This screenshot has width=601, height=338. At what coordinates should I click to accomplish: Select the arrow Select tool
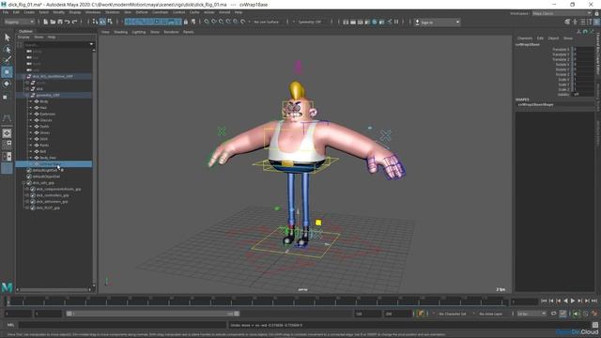pyautogui.click(x=7, y=38)
